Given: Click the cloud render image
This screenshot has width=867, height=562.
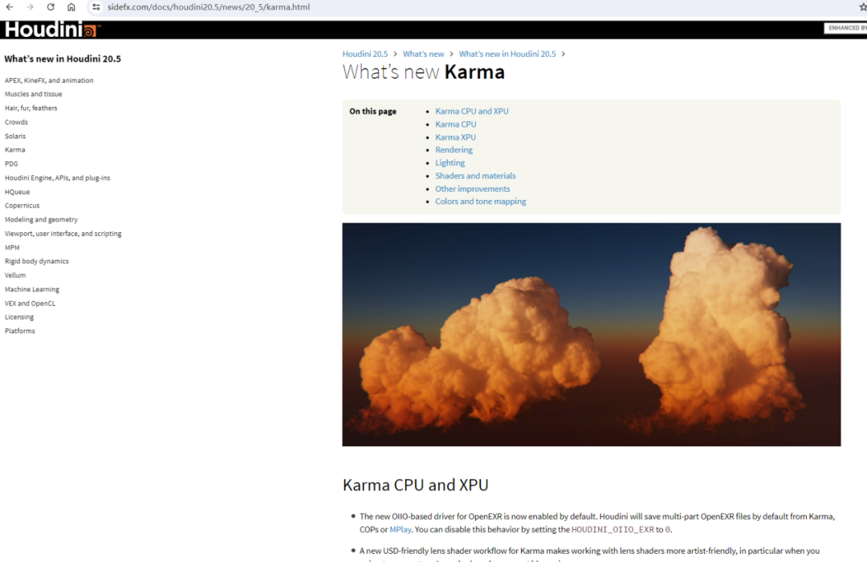Looking at the screenshot, I should point(591,335).
